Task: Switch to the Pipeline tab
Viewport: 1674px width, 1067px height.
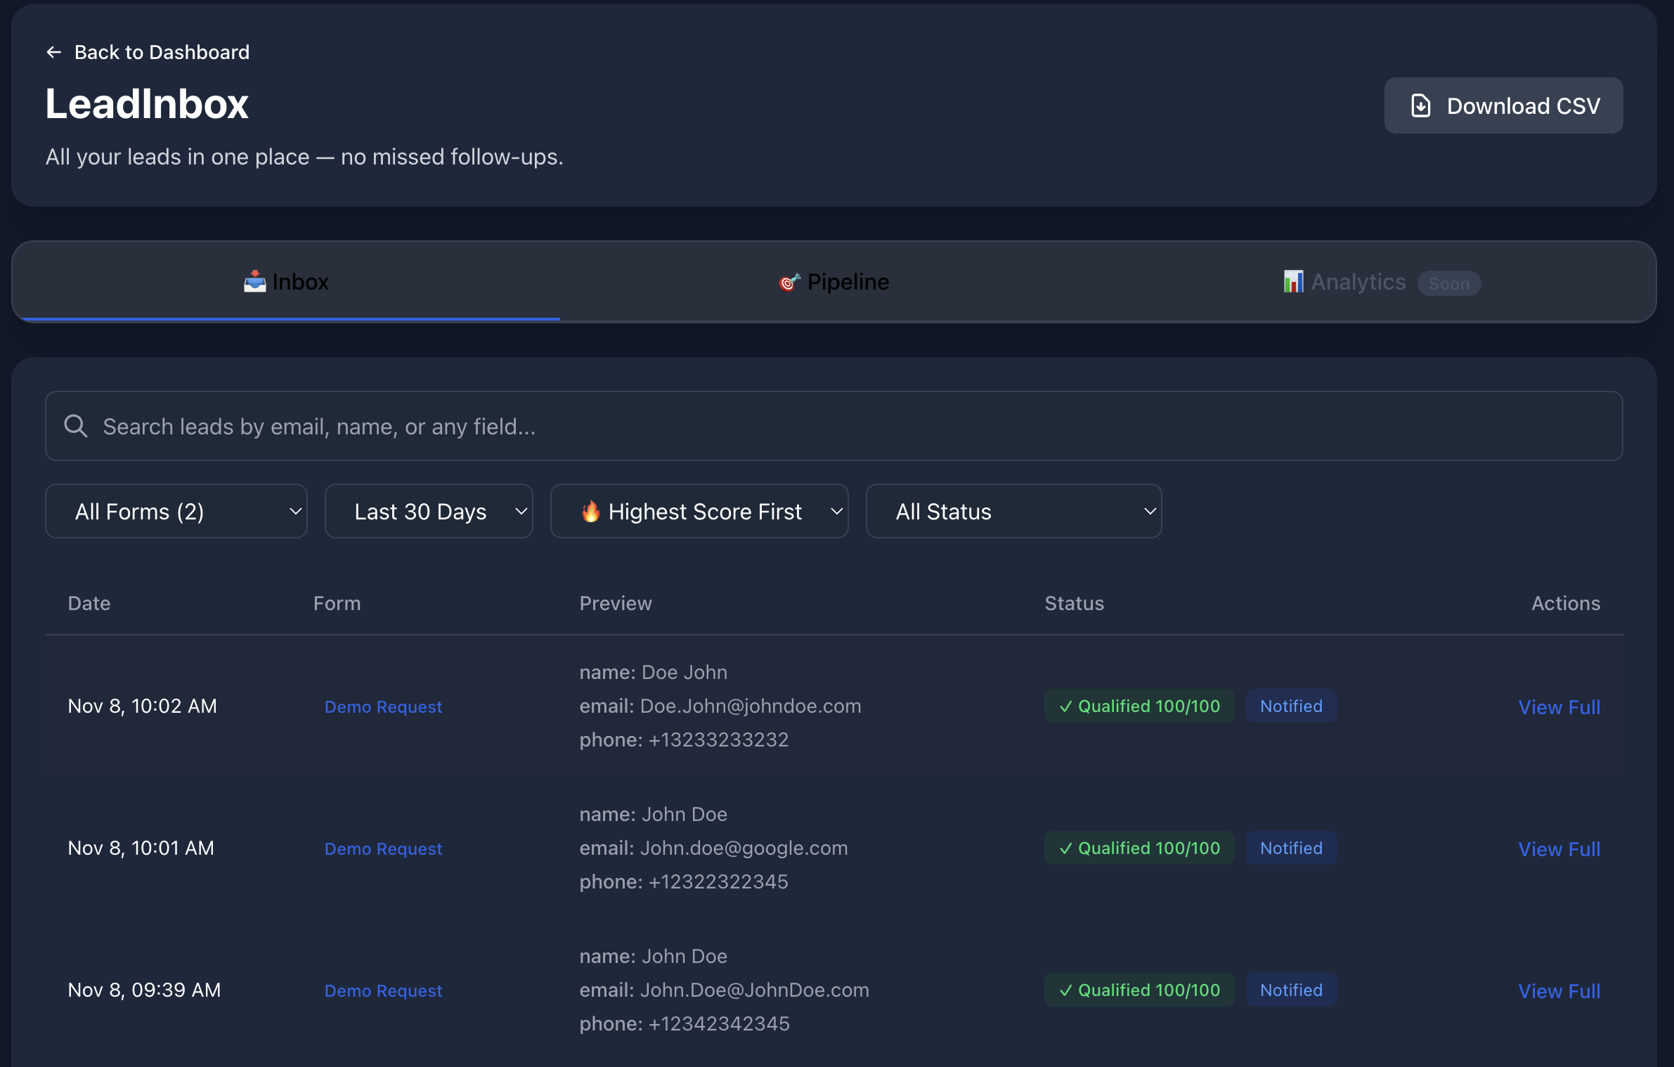Action: pos(834,281)
